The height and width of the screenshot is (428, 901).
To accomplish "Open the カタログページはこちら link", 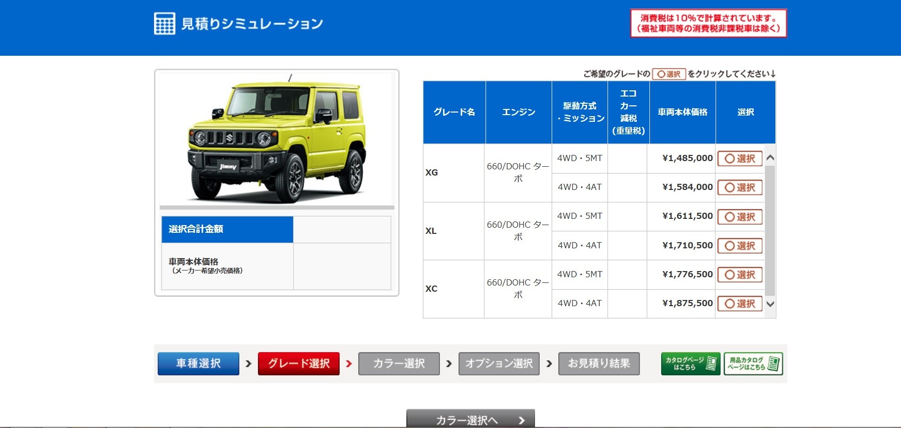I will [x=691, y=363].
